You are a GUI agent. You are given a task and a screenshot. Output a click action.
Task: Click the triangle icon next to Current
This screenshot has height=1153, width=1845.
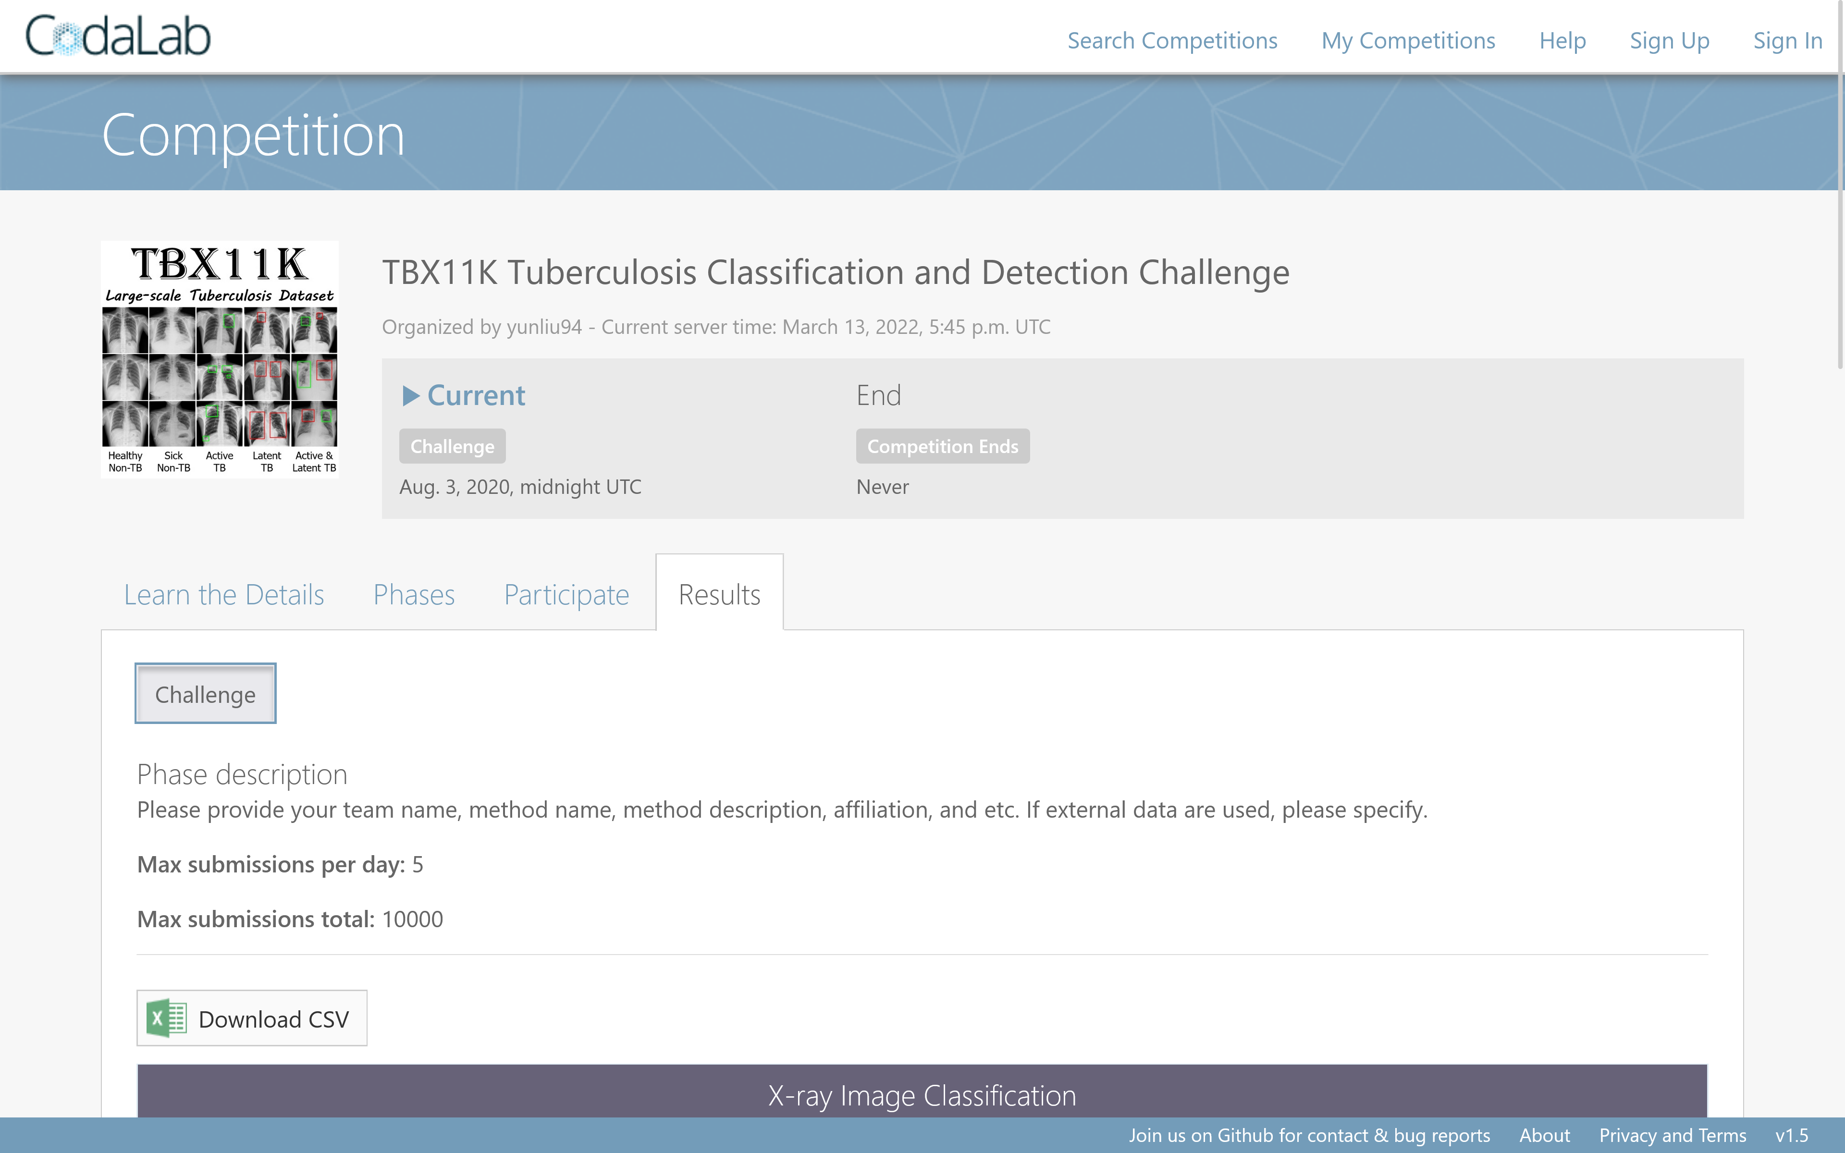(x=412, y=396)
